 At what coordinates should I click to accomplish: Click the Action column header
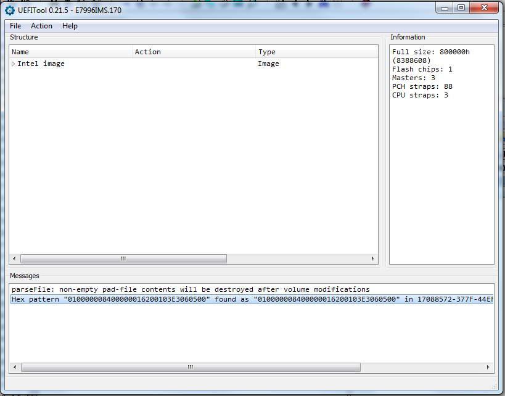pyautogui.click(x=194, y=52)
